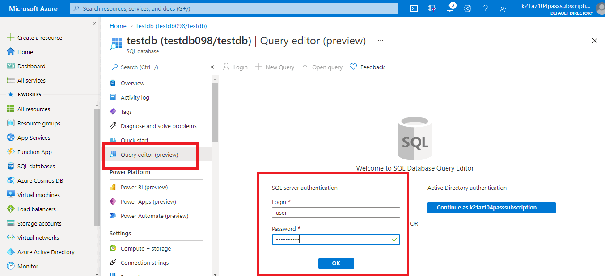The width and height of the screenshot is (605, 276).
Task: Open the Azure Cloud Shell
Action: pyautogui.click(x=414, y=8)
